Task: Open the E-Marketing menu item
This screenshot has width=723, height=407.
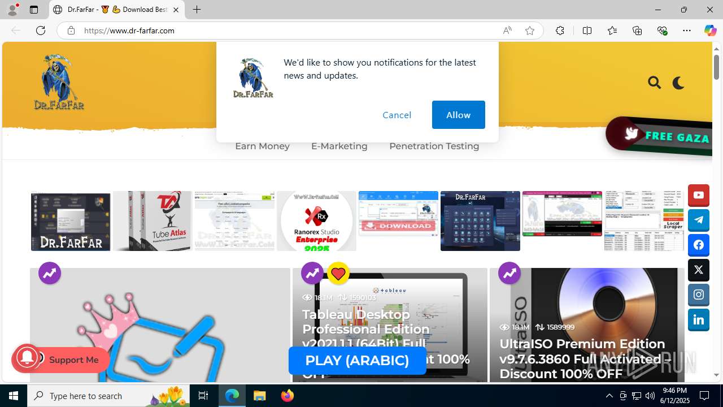Action: coord(339,146)
